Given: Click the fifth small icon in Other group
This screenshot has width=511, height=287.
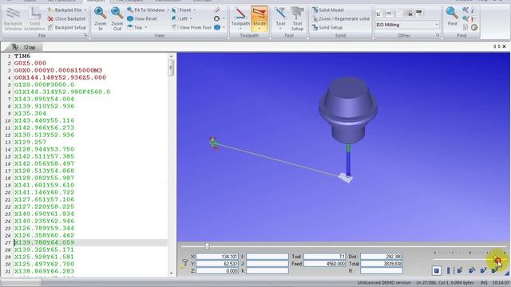Looking at the screenshot, I should [419, 14].
